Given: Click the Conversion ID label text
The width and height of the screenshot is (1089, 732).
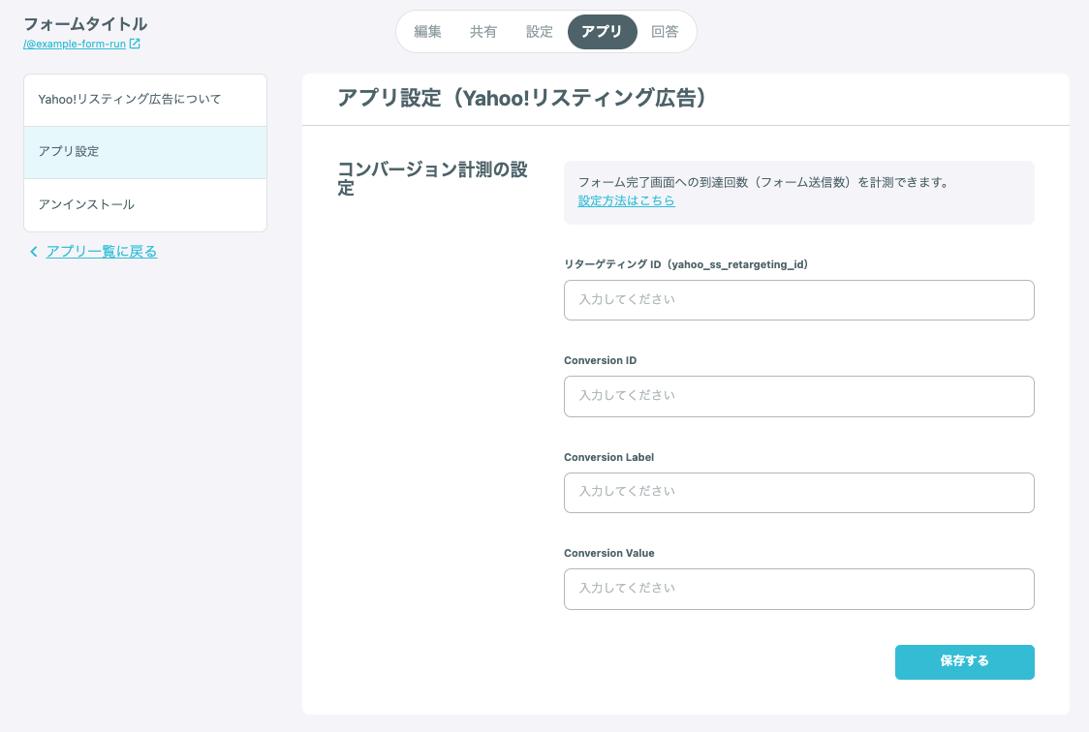Looking at the screenshot, I should pos(600,361).
